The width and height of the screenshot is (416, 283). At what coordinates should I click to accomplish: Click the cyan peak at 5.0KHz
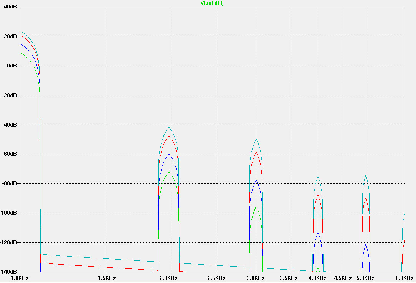click(x=366, y=175)
